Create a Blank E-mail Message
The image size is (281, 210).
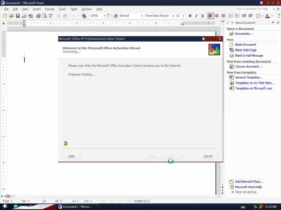(x=249, y=56)
